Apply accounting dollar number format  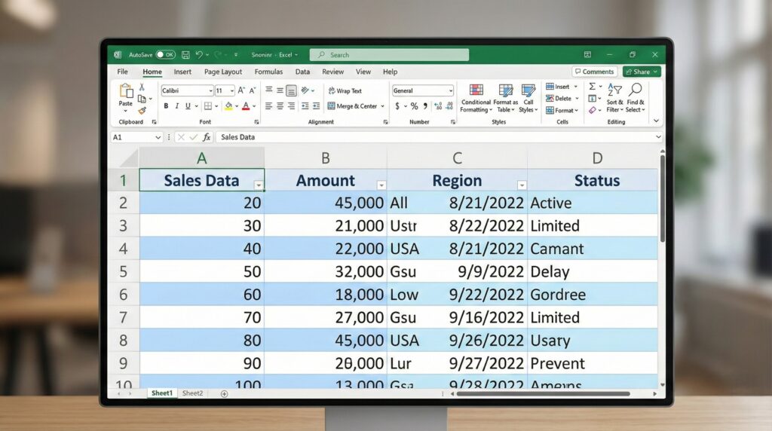[397, 105]
